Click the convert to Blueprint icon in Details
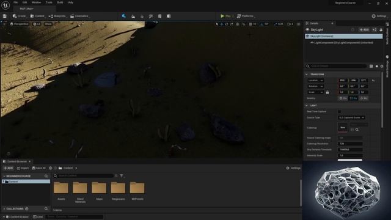391x220 pixels. [375, 30]
